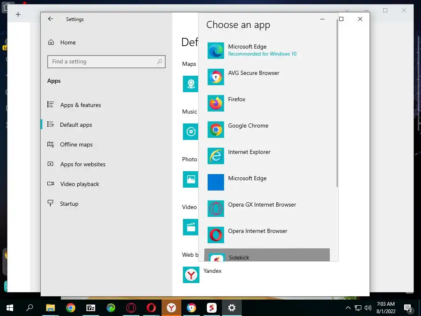Click the Maps default app tile
The image size is (421, 316).
tap(191, 84)
